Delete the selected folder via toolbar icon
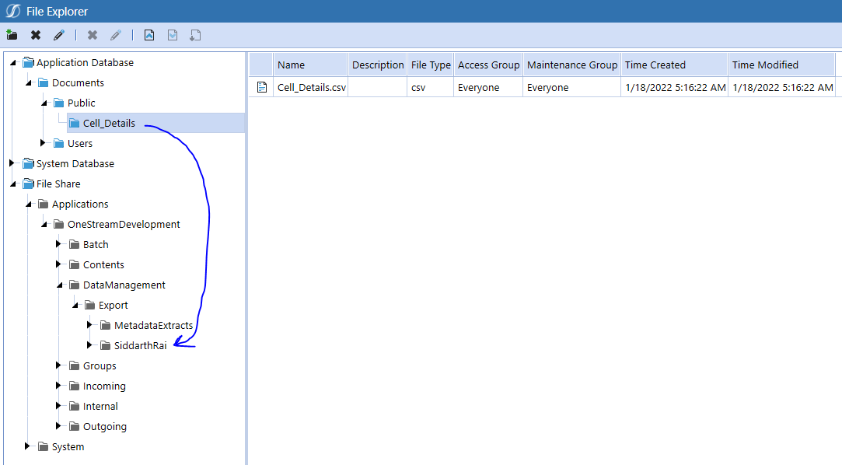 [34, 34]
